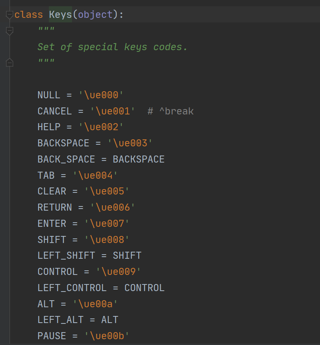Place cursor on the TAB constant

(x=46, y=175)
